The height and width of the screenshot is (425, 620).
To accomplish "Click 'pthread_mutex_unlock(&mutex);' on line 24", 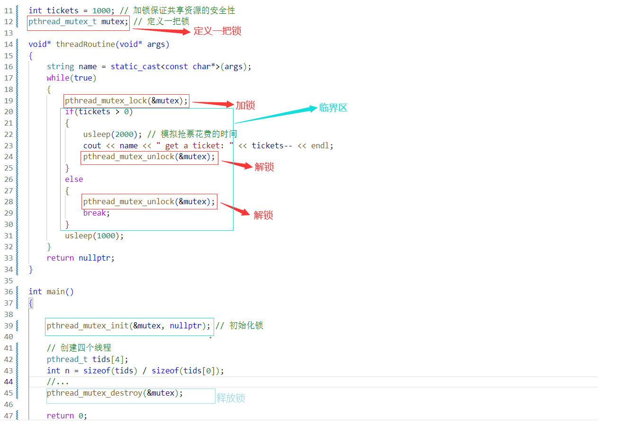I will (x=149, y=157).
